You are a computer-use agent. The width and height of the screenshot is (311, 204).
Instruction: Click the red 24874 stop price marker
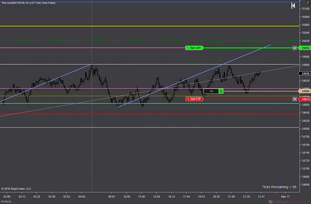[x=305, y=99]
